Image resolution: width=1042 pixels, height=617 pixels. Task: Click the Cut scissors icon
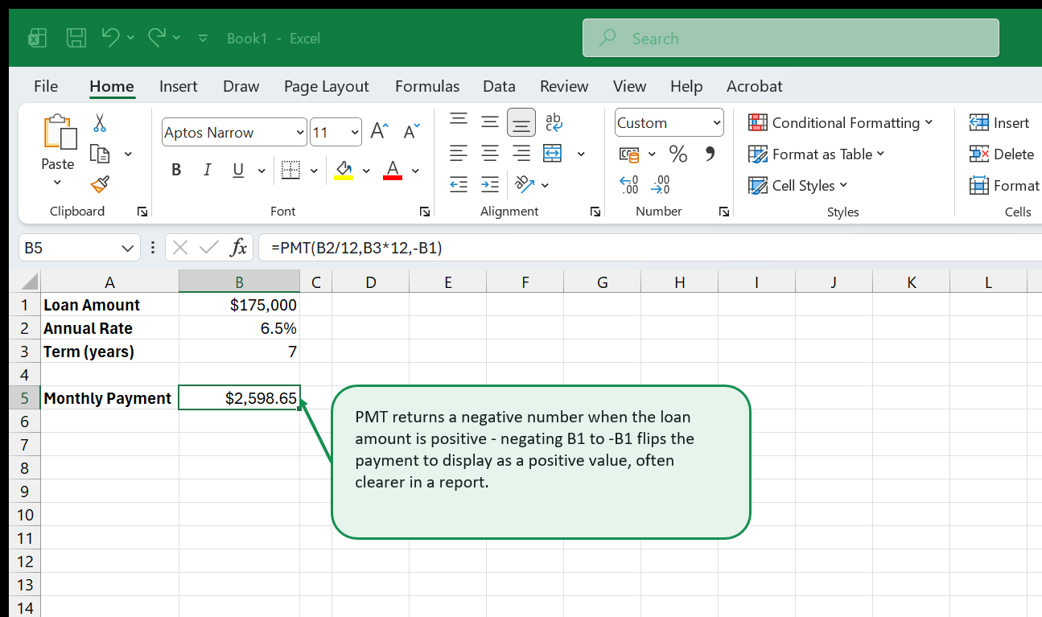click(x=100, y=123)
